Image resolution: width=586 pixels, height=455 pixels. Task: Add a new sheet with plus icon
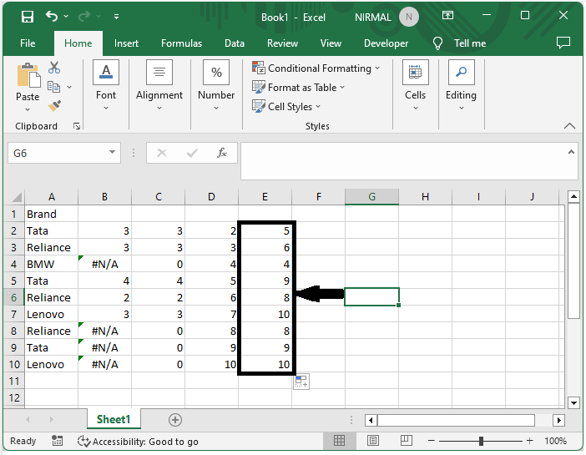click(x=175, y=420)
